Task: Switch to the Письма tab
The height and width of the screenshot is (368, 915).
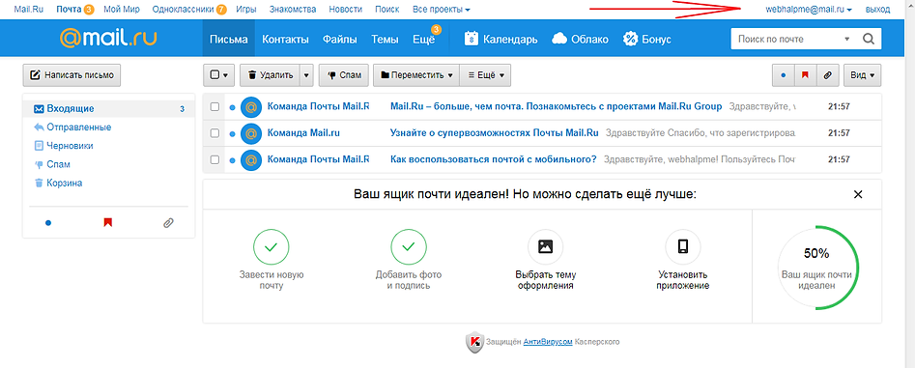Action: point(229,39)
